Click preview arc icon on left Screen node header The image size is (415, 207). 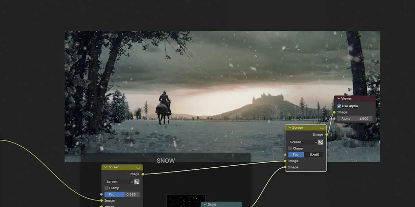click(138, 167)
